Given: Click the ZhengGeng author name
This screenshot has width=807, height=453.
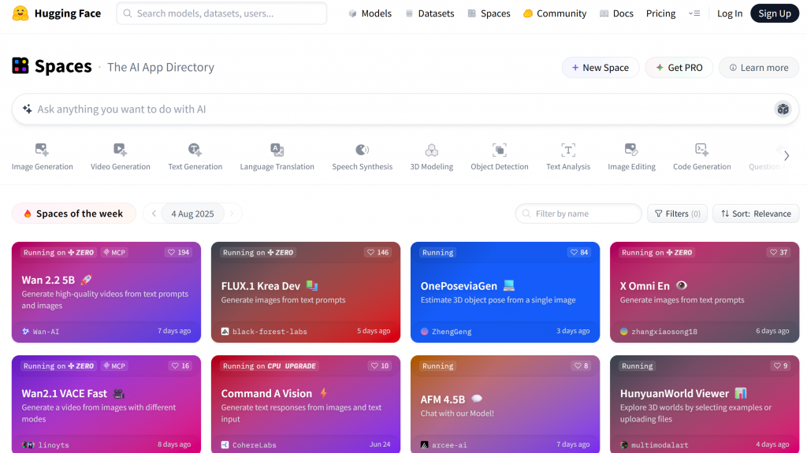Looking at the screenshot, I should [452, 332].
